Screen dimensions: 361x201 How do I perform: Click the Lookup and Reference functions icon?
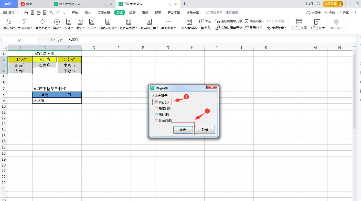pos(129,22)
